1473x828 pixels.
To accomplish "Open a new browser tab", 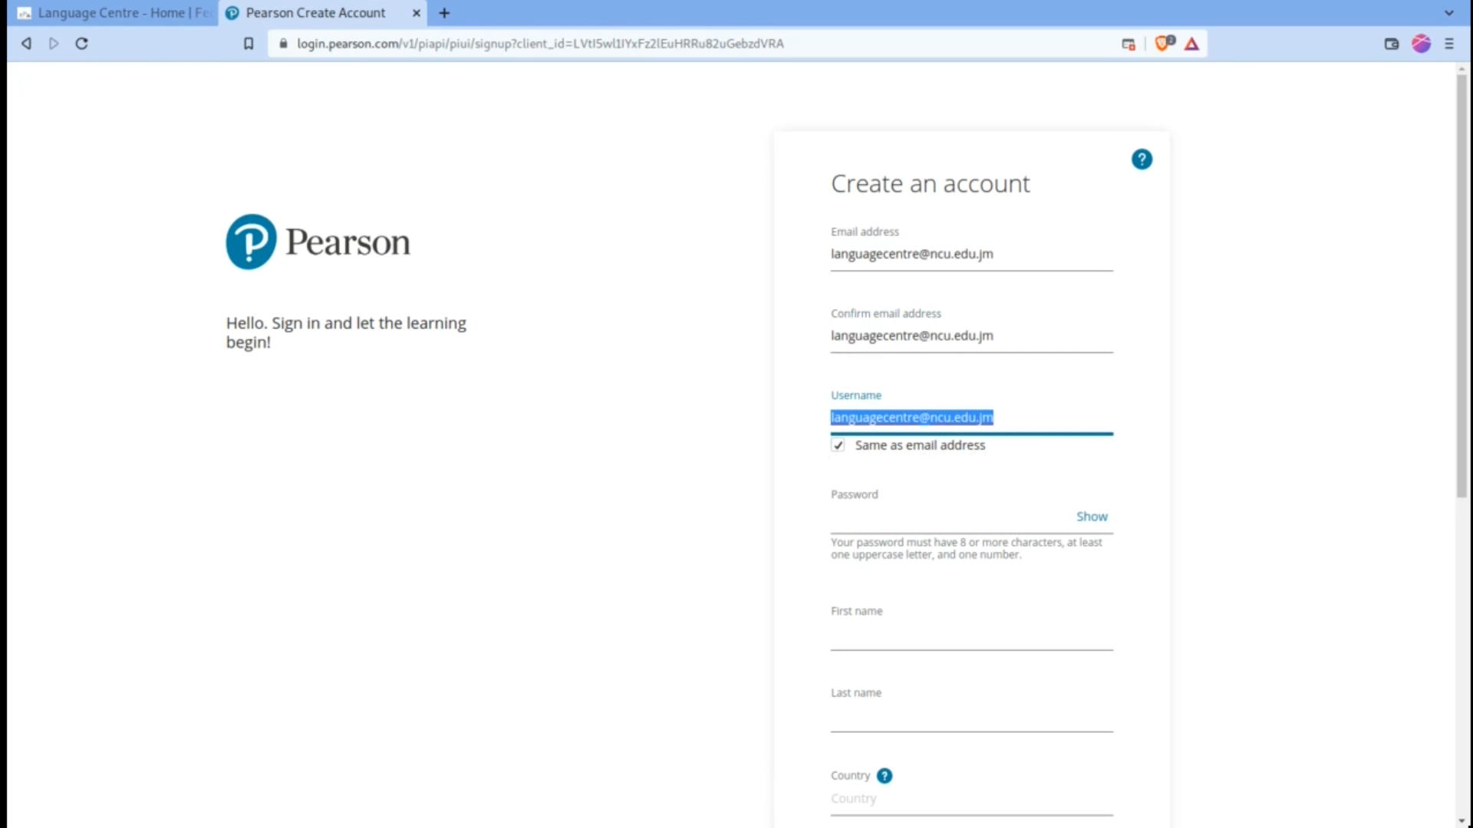I will [x=443, y=13].
